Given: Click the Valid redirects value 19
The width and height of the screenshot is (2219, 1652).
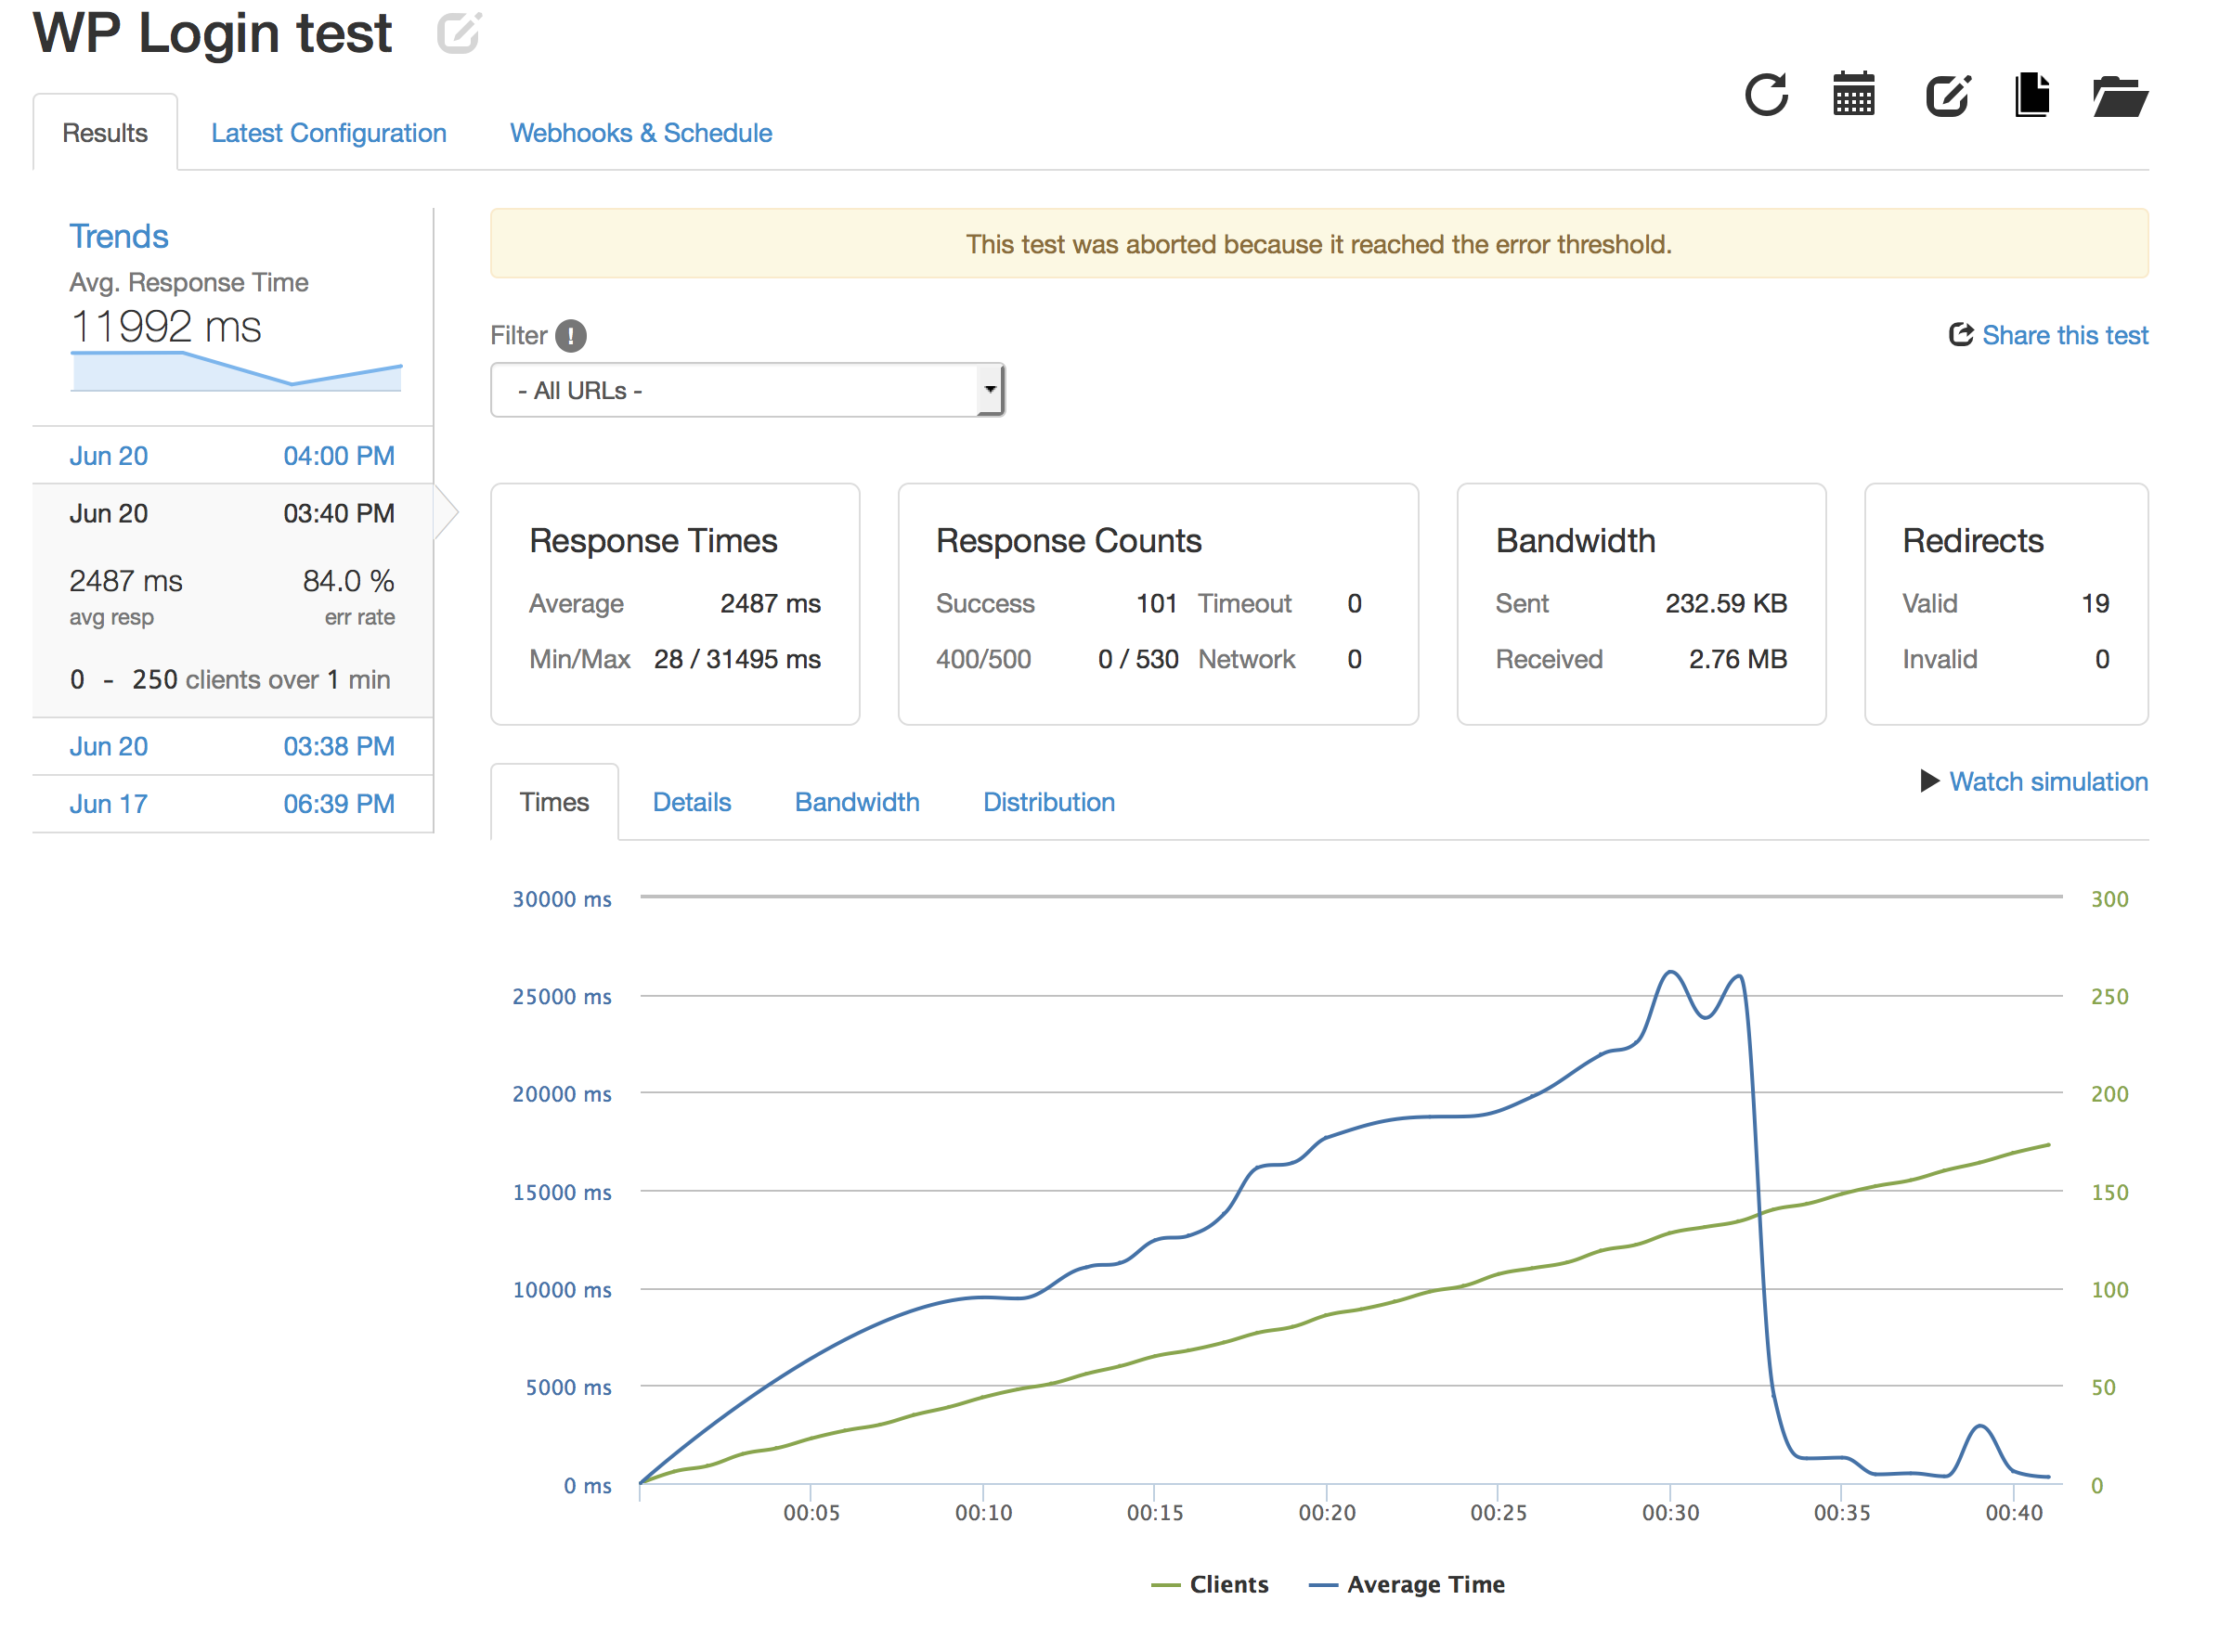Looking at the screenshot, I should (2095, 603).
